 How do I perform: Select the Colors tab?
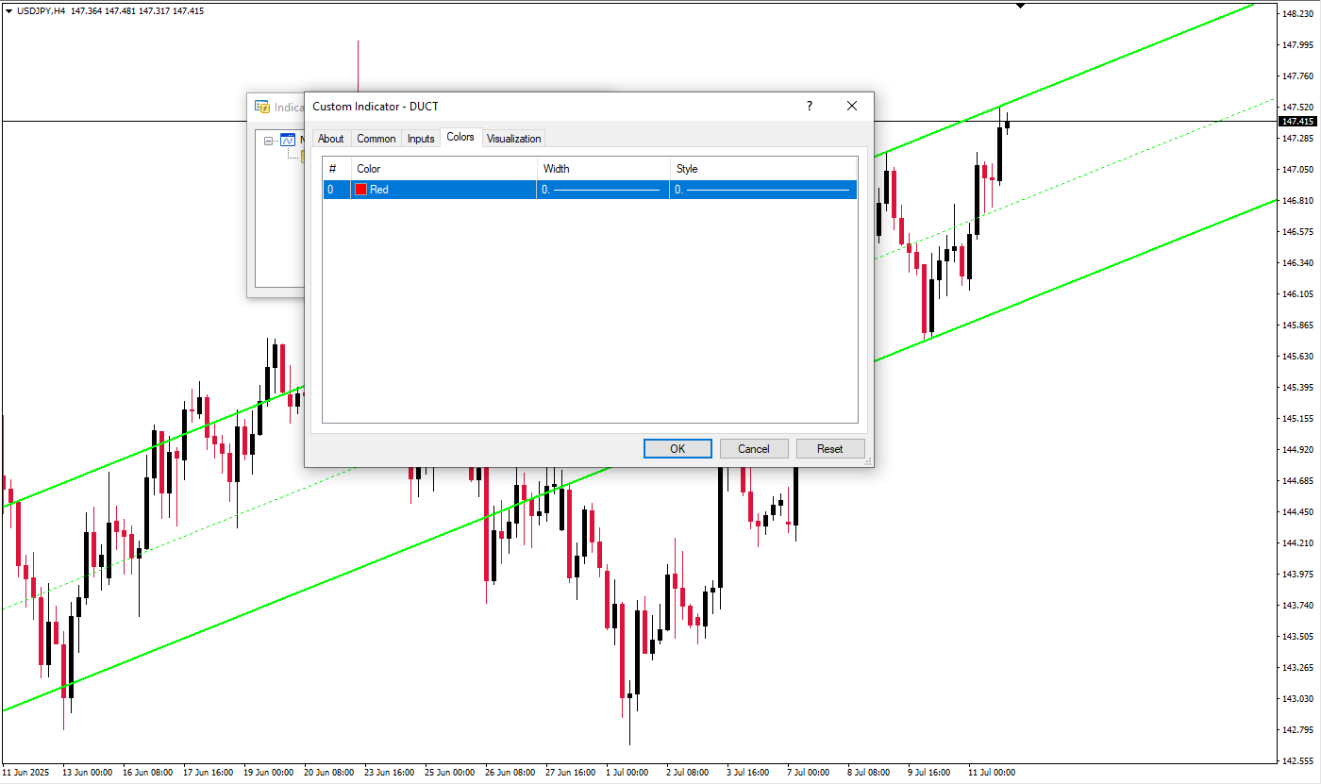pos(460,138)
